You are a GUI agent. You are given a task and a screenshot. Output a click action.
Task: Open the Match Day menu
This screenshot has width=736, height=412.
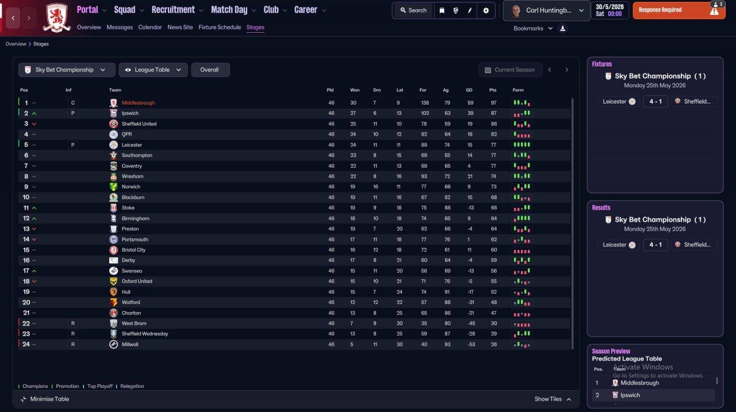233,10
